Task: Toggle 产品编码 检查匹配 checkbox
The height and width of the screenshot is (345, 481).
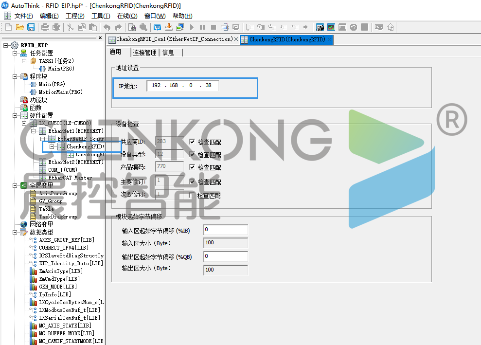Action: click(192, 167)
